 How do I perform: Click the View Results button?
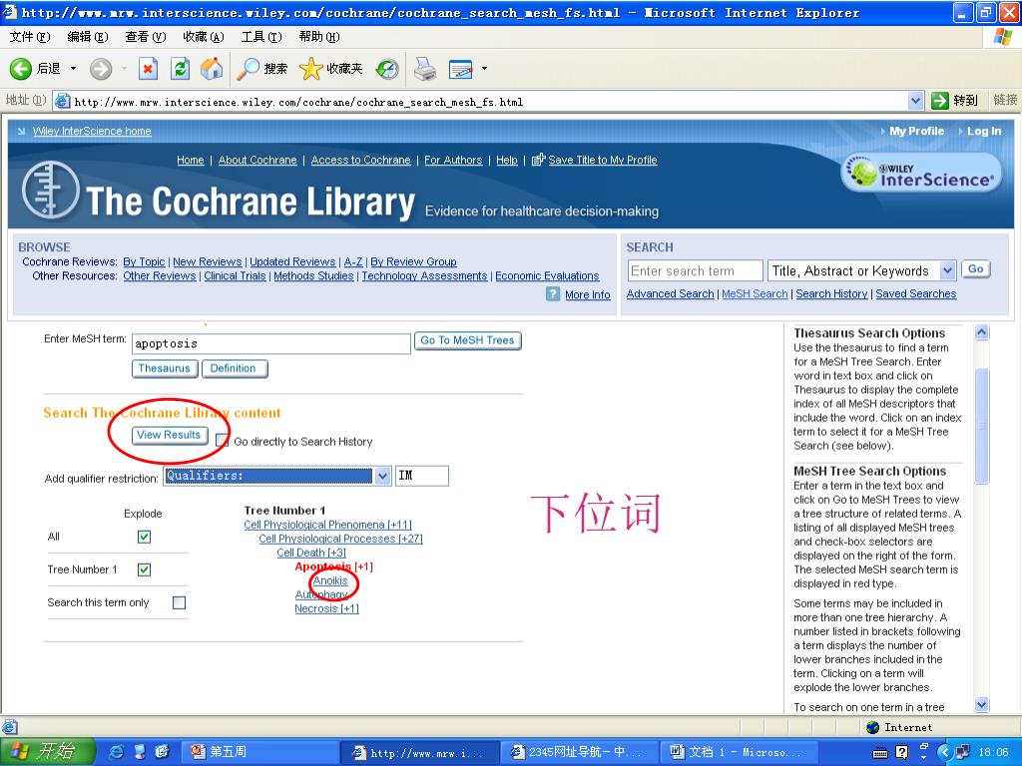[x=170, y=435]
